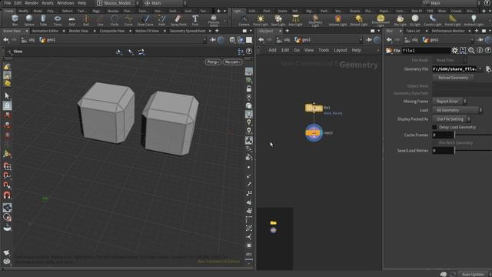Open parameter search magnifier icon

point(471,50)
